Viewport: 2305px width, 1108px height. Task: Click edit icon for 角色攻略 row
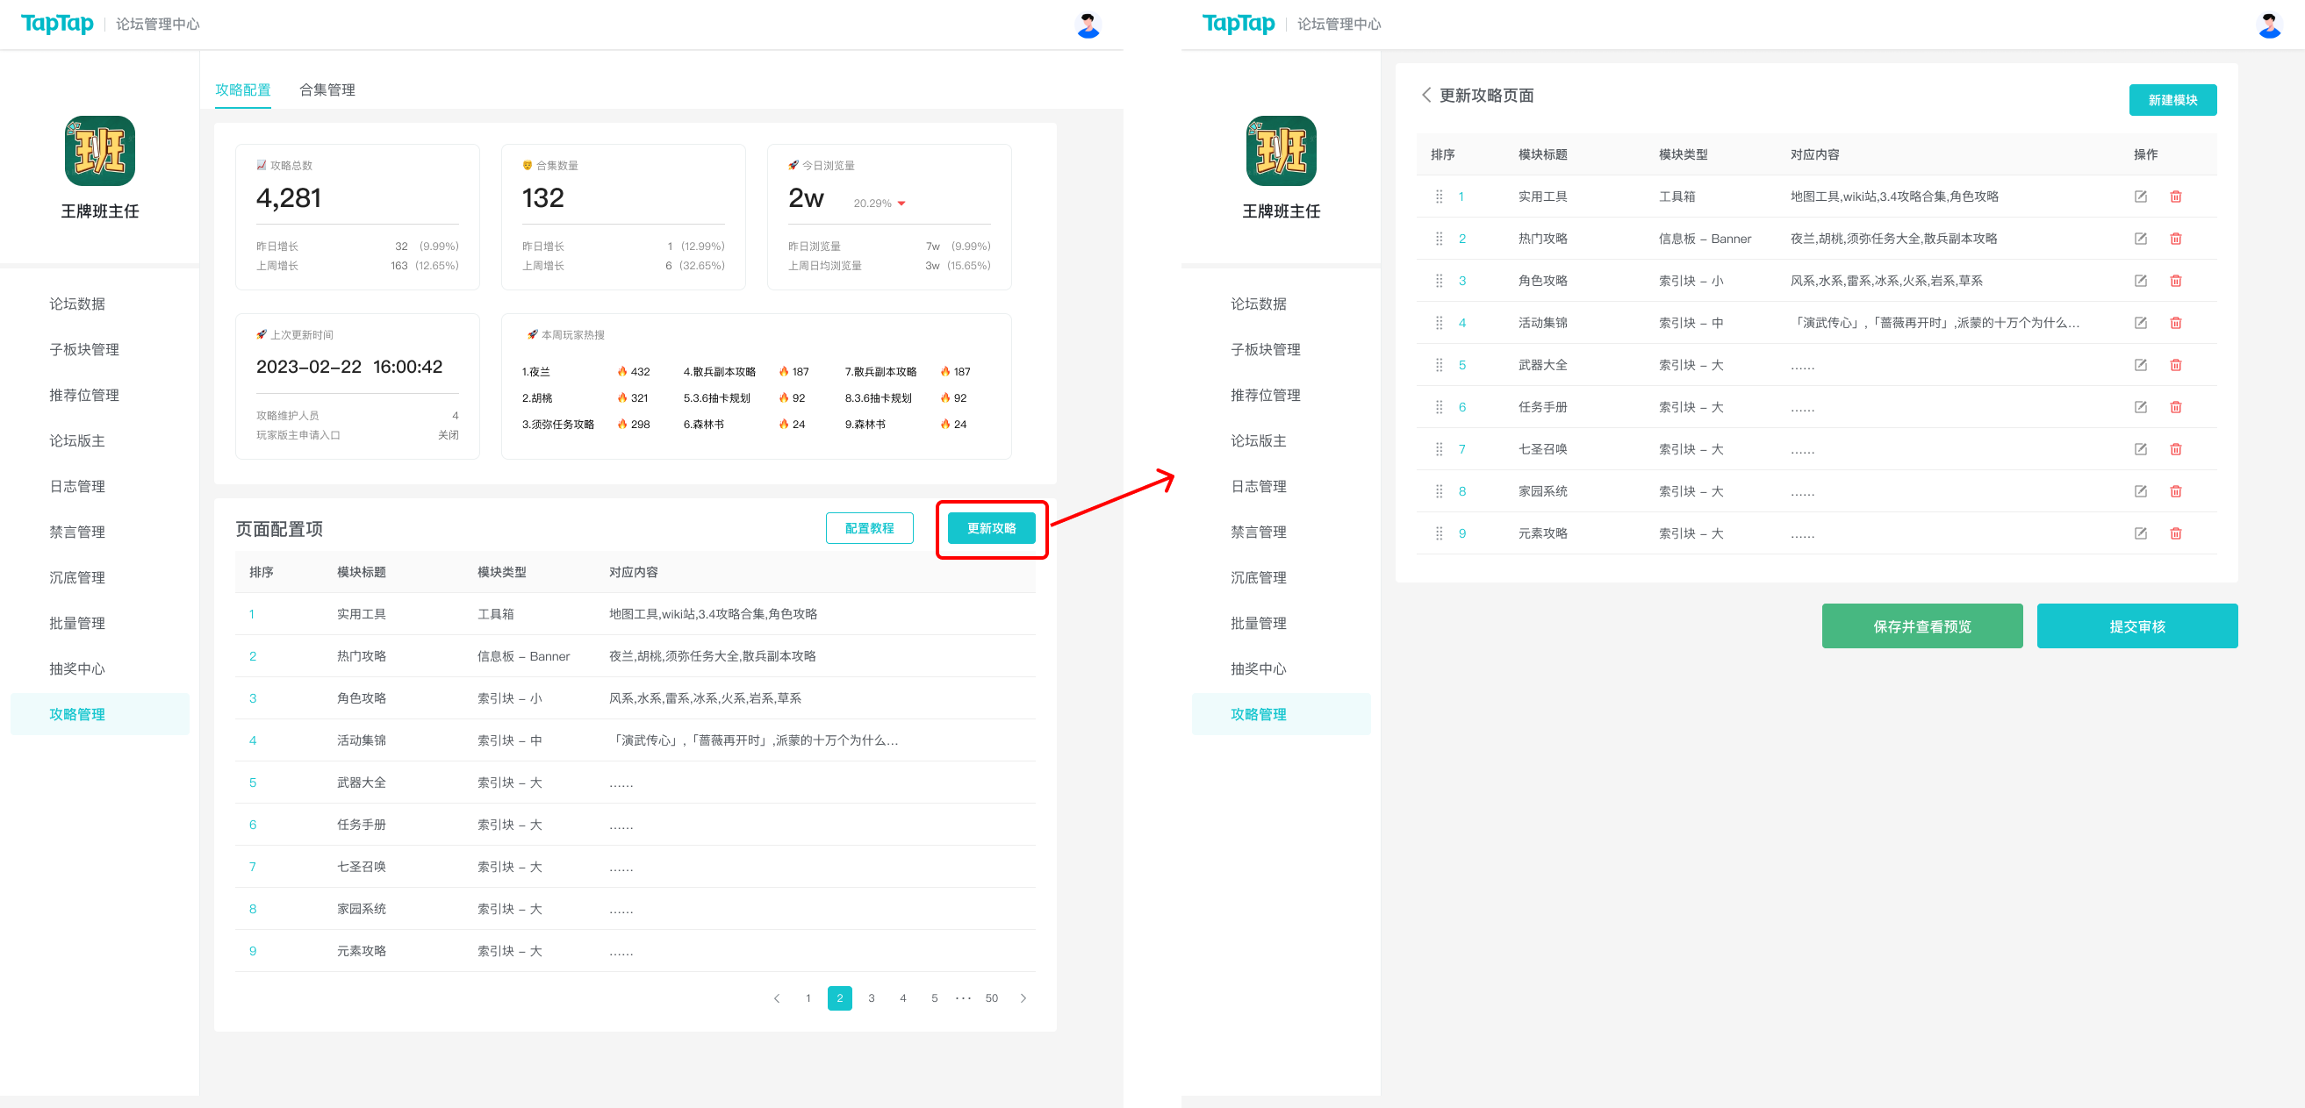2139,281
